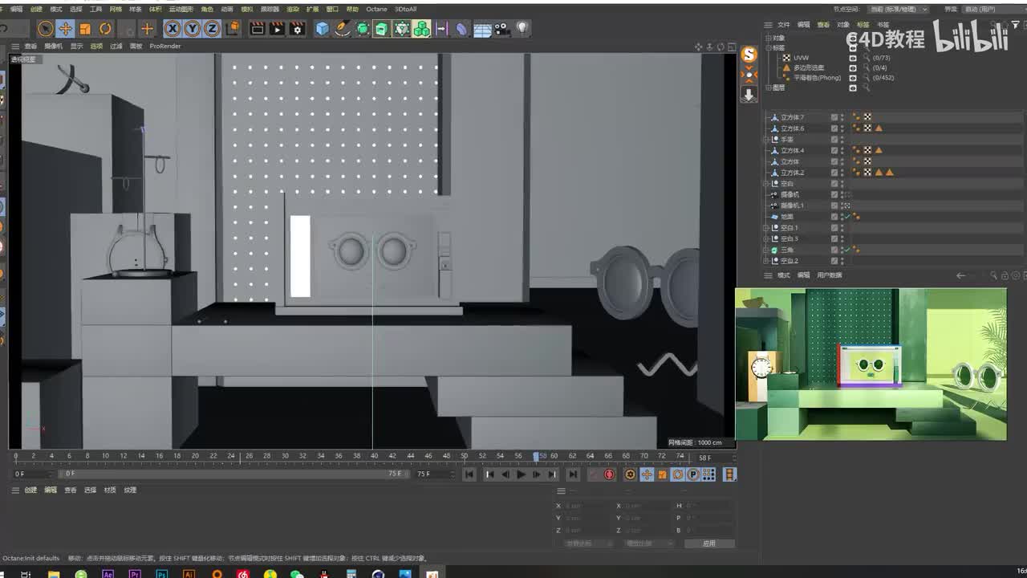1027x578 pixels.
Task: Expand the 图层 filter group
Action: tap(769, 88)
